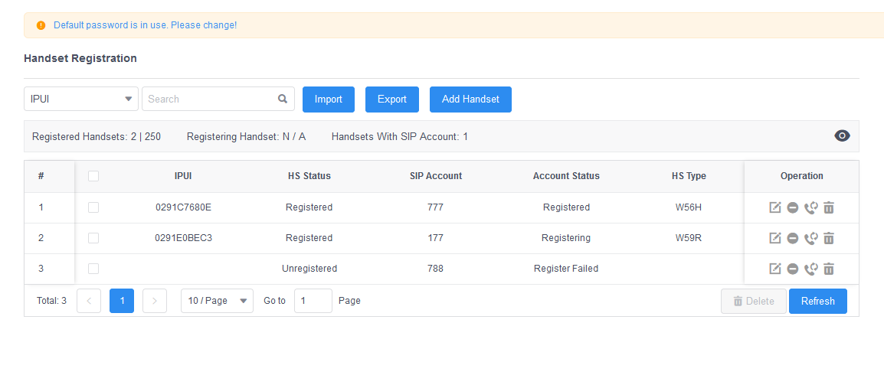Click the trash icon in the 0291E0BEC3 row
The width and height of the screenshot is (884, 385).
click(829, 238)
